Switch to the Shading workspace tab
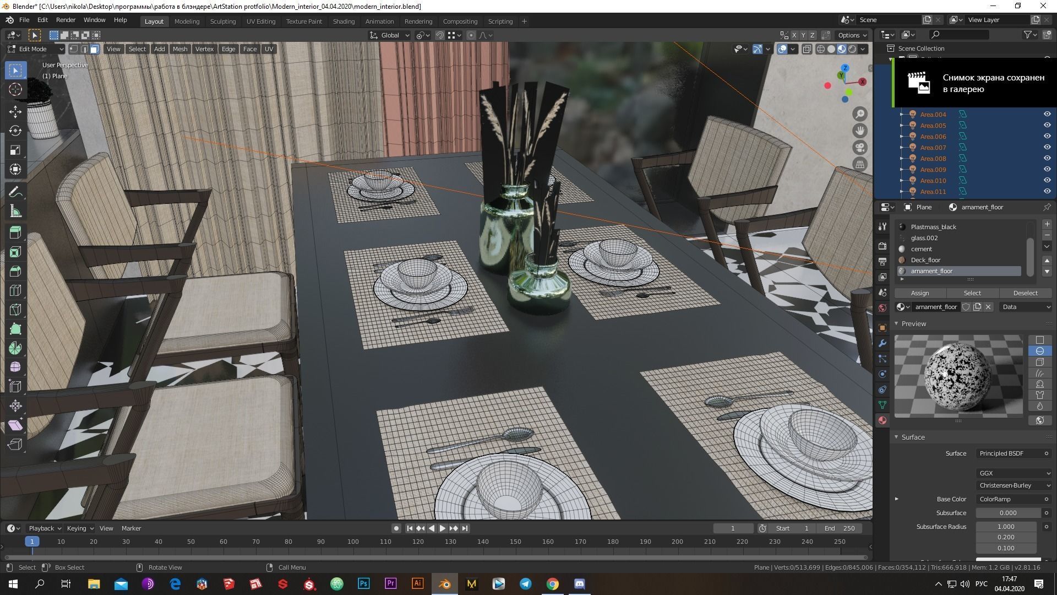The width and height of the screenshot is (1057, 595). pyautogui.click(x=344, y=21)
